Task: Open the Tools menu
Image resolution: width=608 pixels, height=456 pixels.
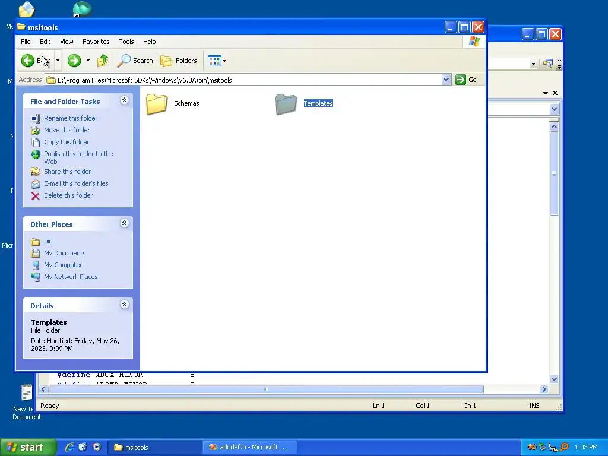Action: [126, 42]
